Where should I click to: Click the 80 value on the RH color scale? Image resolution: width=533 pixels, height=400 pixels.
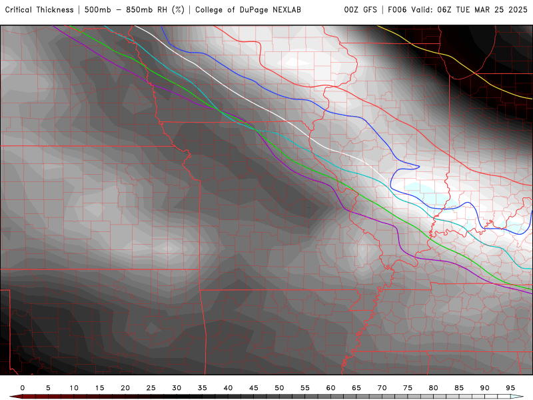click(x=434, y=388)
